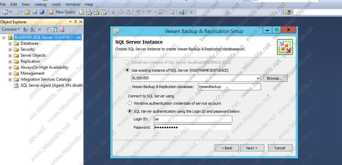Viewport: 342px width, 165px height.
Task: Click the Veeam Backup & Replication database field
Action: (x=229, y=87)
